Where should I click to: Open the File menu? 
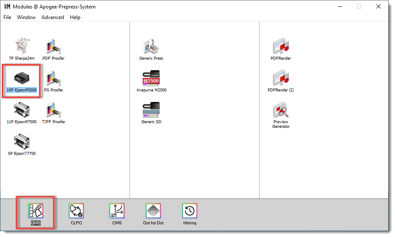(7, 17)
